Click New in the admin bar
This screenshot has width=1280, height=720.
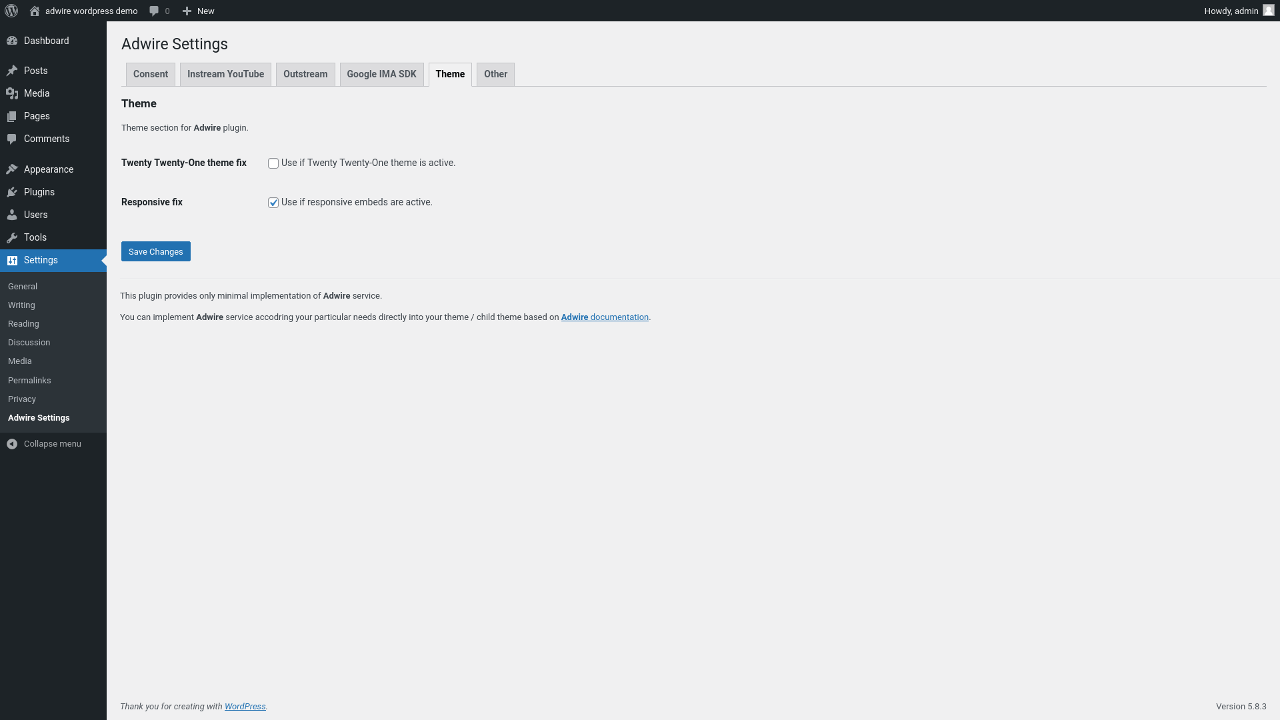point(206,11)
